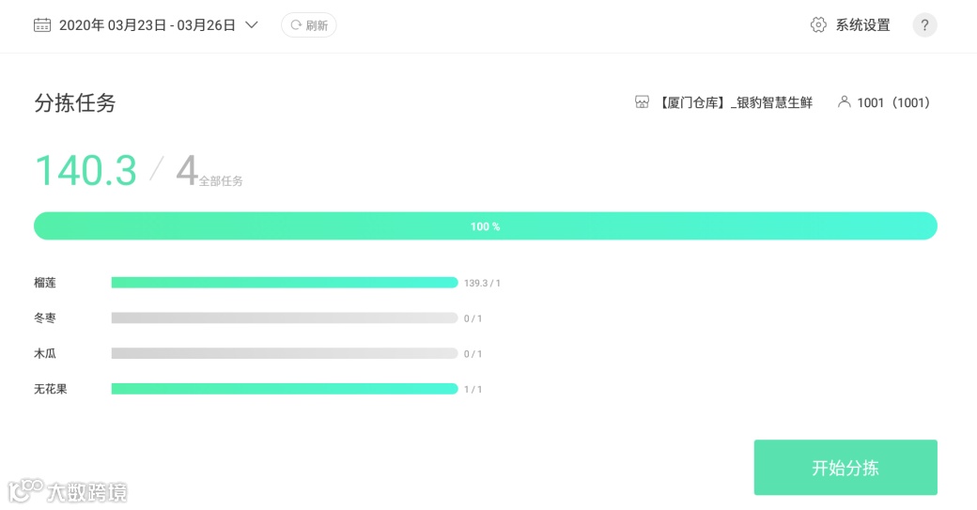Click the 冬枣 grey progress bar
The height and width of the screenshot is (510, 977).
[x=285, y=318]
